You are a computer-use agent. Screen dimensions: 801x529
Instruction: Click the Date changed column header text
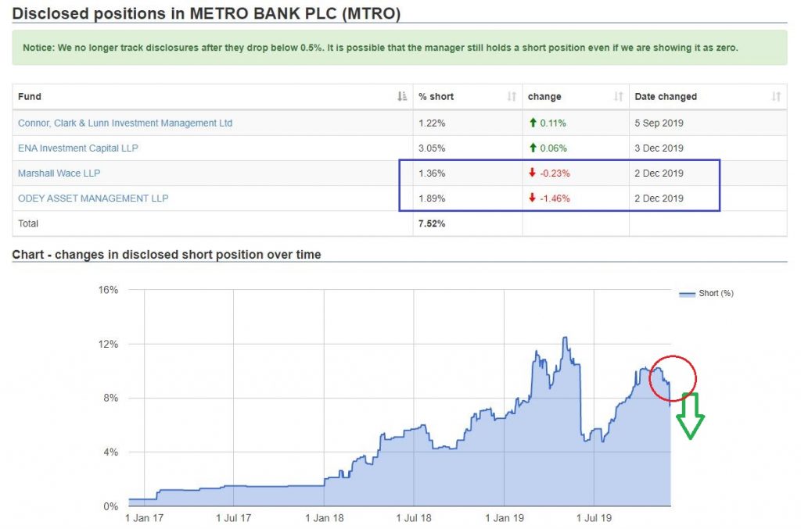pyautogui.click(x=666, y=96)
